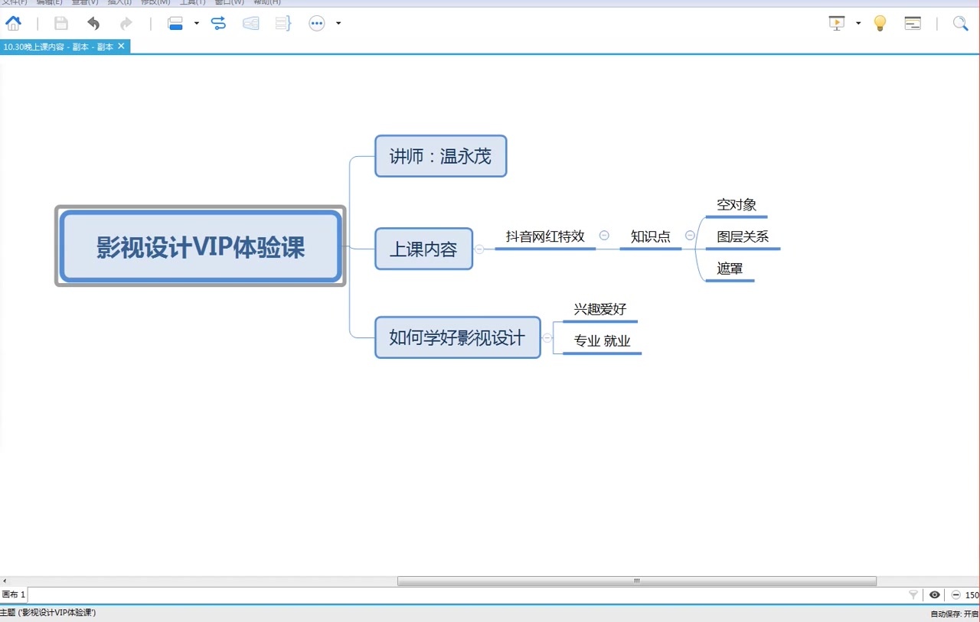Click the filter funnel icon

tap(913, 594)
